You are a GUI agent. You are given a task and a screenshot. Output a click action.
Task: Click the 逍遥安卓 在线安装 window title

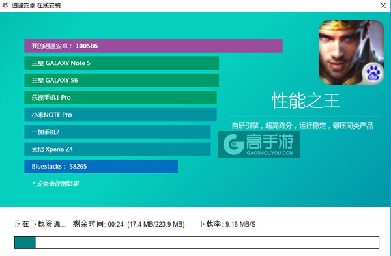click(x=36, y=5)
